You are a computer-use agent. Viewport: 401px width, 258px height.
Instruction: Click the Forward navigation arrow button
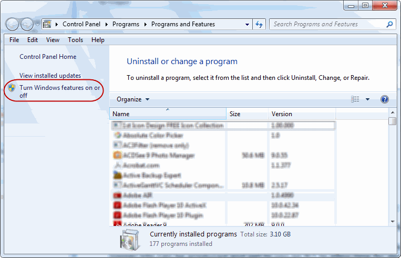pos(27,24)
